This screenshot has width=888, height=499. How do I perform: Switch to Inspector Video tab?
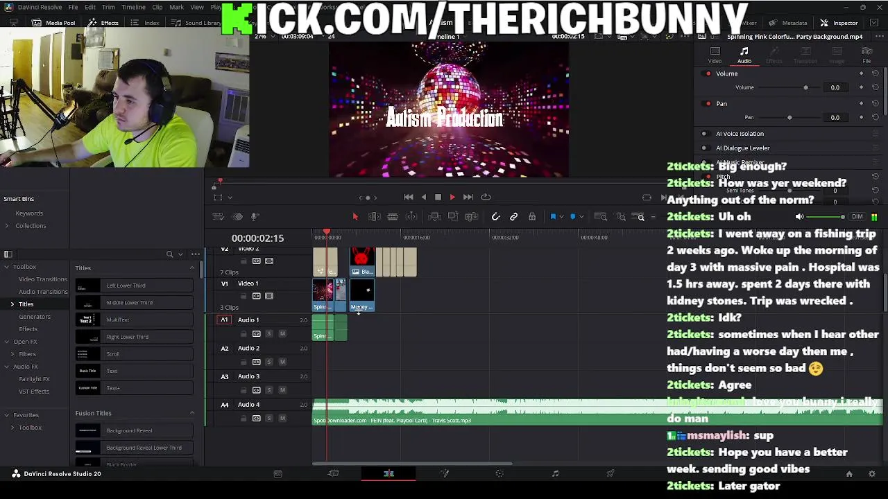715,55
